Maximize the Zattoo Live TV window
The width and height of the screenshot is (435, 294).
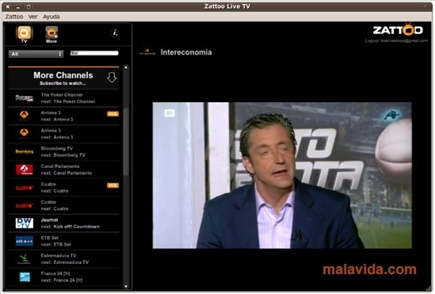[29, 6]
